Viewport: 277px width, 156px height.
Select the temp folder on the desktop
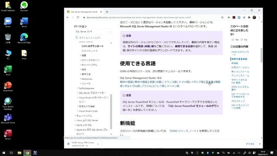(x=24, y=55)
